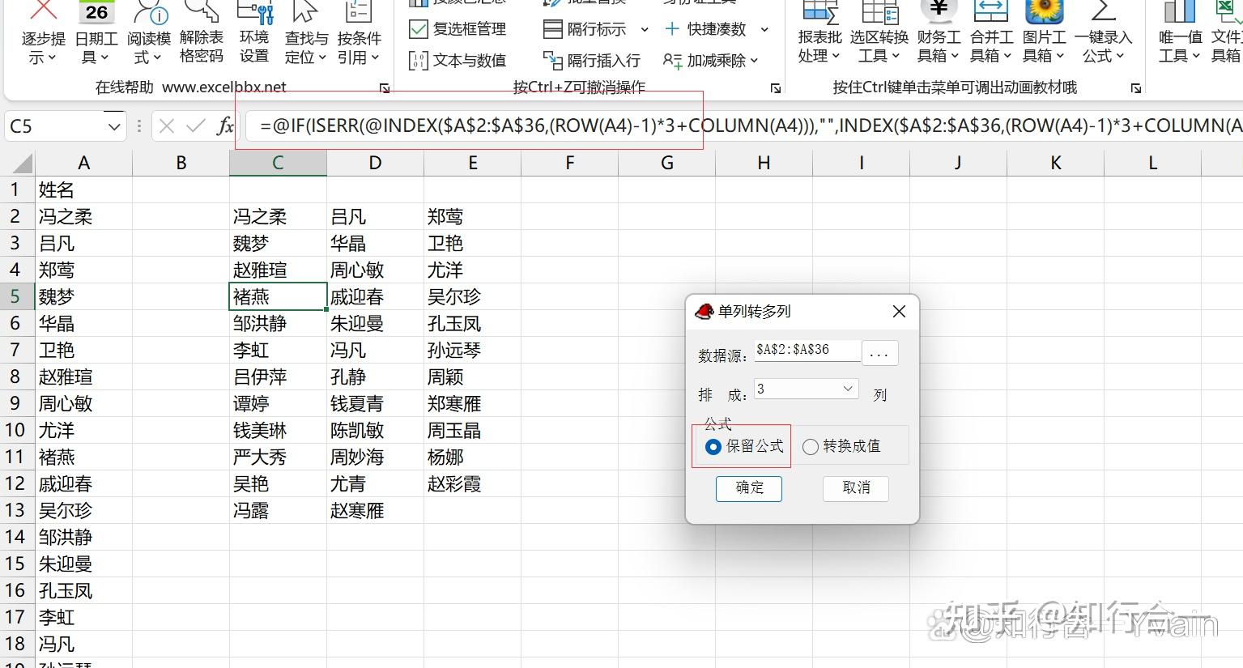1243x668 pixels.
Task: Click cell A16 containing 孔玉凤
Action: click(83, 591)
